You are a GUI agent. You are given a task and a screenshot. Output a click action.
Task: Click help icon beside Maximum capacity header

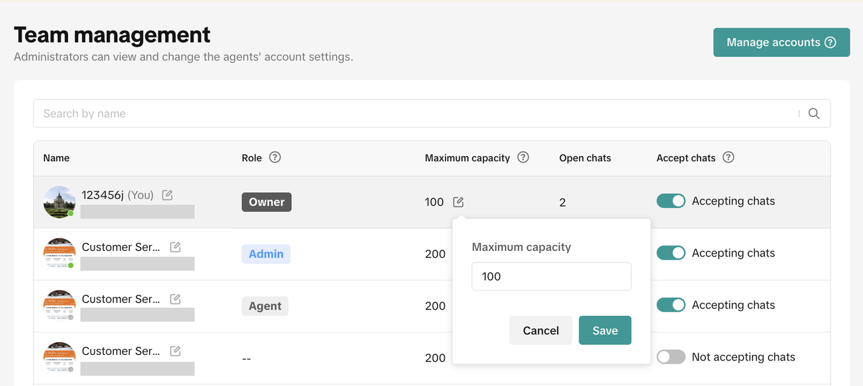pyautogui.click(x=523, y=157)
